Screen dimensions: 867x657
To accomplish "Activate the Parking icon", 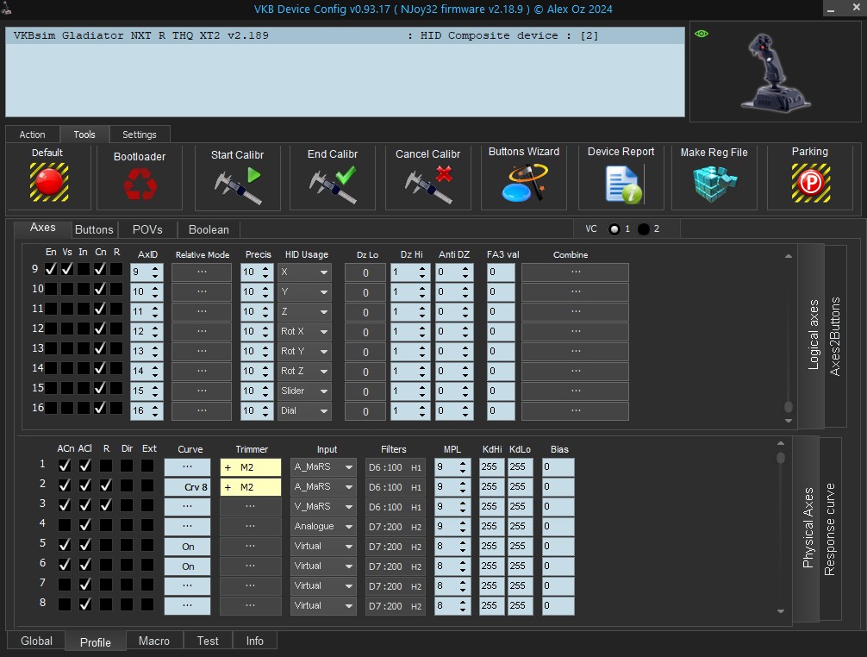I will (811, 183).
